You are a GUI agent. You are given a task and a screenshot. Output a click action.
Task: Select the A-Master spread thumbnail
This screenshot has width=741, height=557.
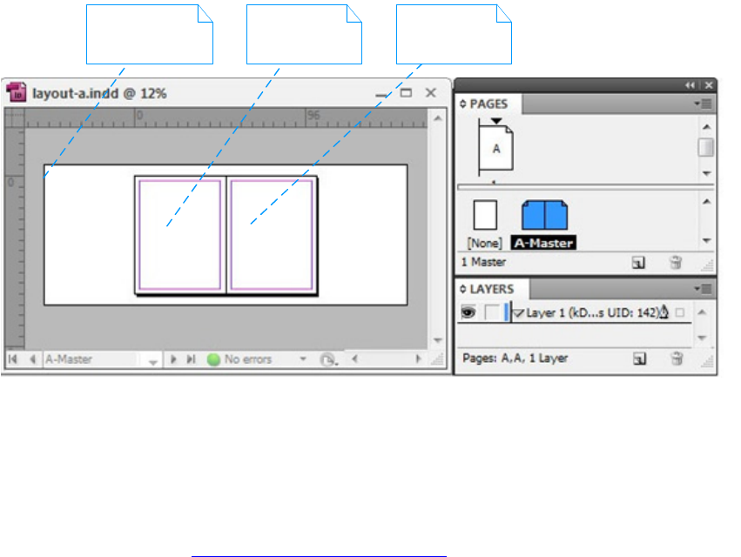[544, 215]
